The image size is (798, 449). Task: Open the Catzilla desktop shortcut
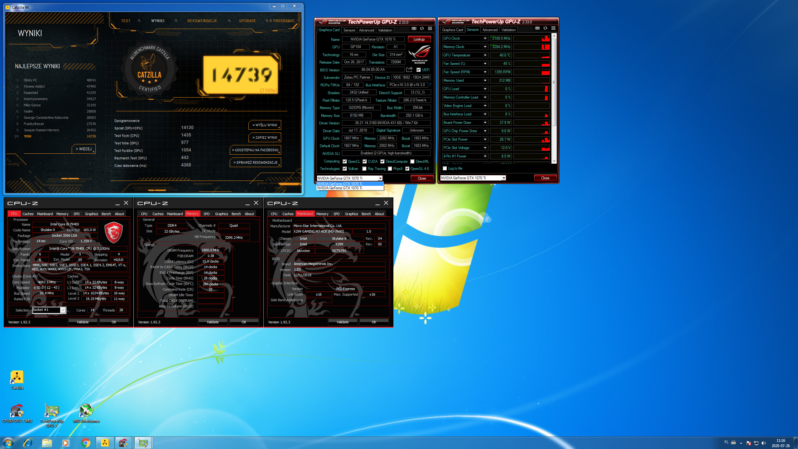[x=17, y=380]
